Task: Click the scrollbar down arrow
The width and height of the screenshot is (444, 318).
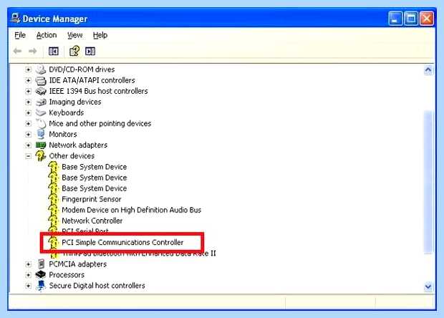Action: click(428, 286)
